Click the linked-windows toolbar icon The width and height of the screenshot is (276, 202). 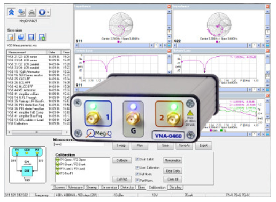pos(21,12)
